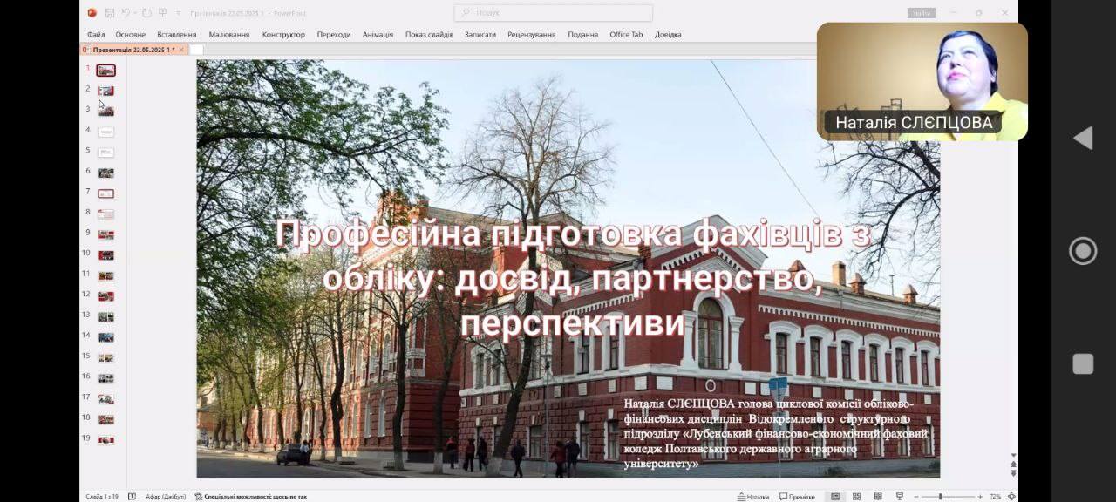
Task: Select slide 3 thumbnail
Action: 105,112
